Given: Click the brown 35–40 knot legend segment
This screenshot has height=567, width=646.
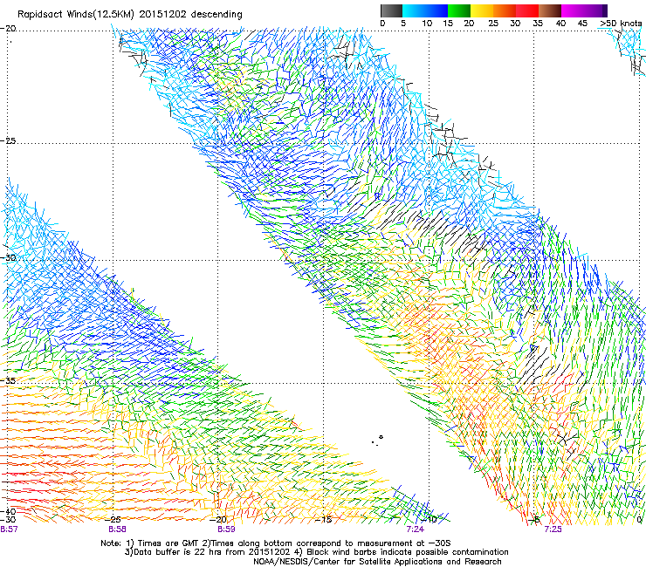Looking at the screenshot, I should (x=550, y=10).
